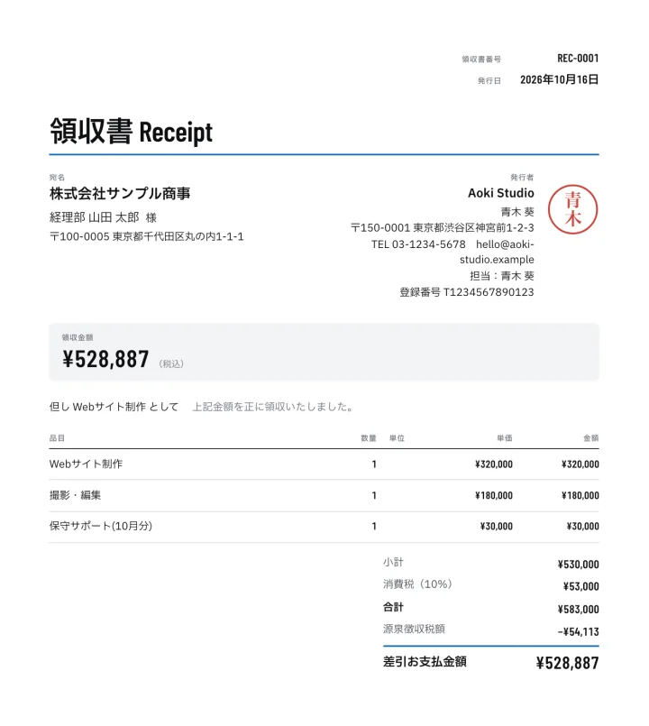Click subtotal value ¥530,000
The width and height of the screenshot is (649, 726).
(578, 565)
